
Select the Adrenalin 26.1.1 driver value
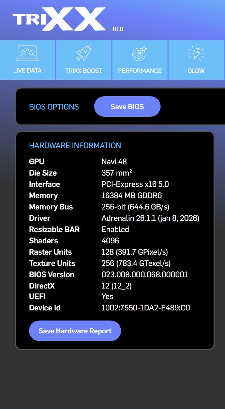coord(150,218)
